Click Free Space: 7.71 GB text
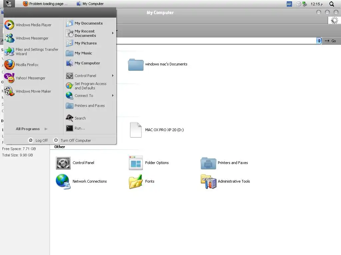341x255 pixels. click(19, 149)
